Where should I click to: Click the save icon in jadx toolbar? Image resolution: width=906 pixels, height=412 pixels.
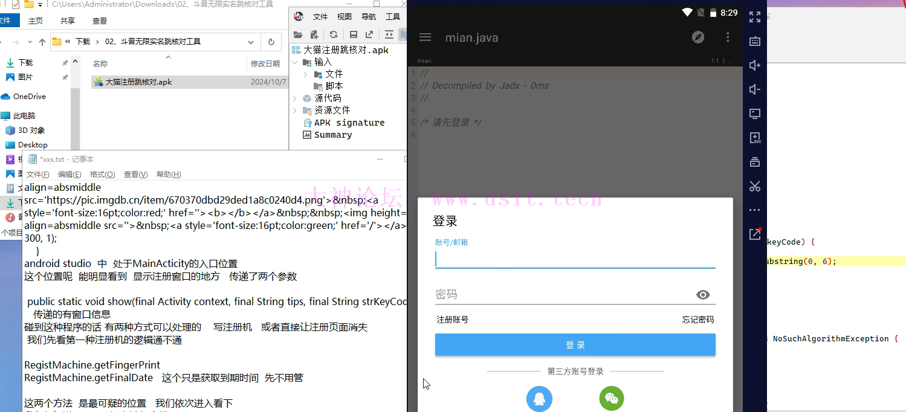(354, 34)
